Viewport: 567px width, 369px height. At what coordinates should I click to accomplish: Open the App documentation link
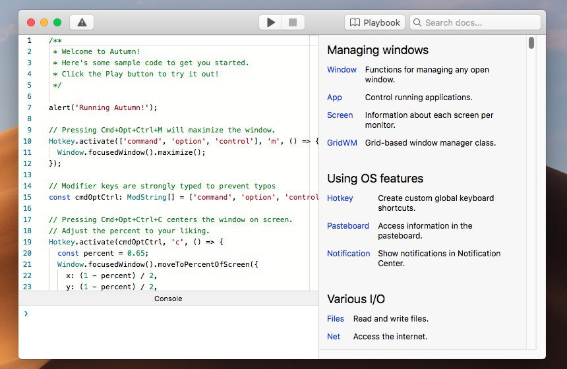(334, 98)
